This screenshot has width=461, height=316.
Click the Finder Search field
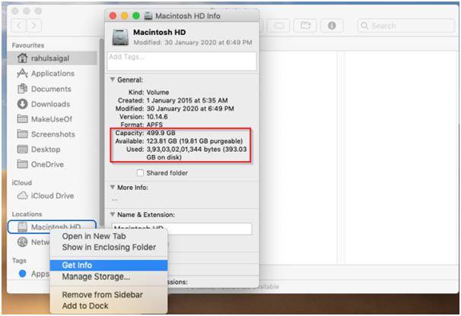coord(406,26)
